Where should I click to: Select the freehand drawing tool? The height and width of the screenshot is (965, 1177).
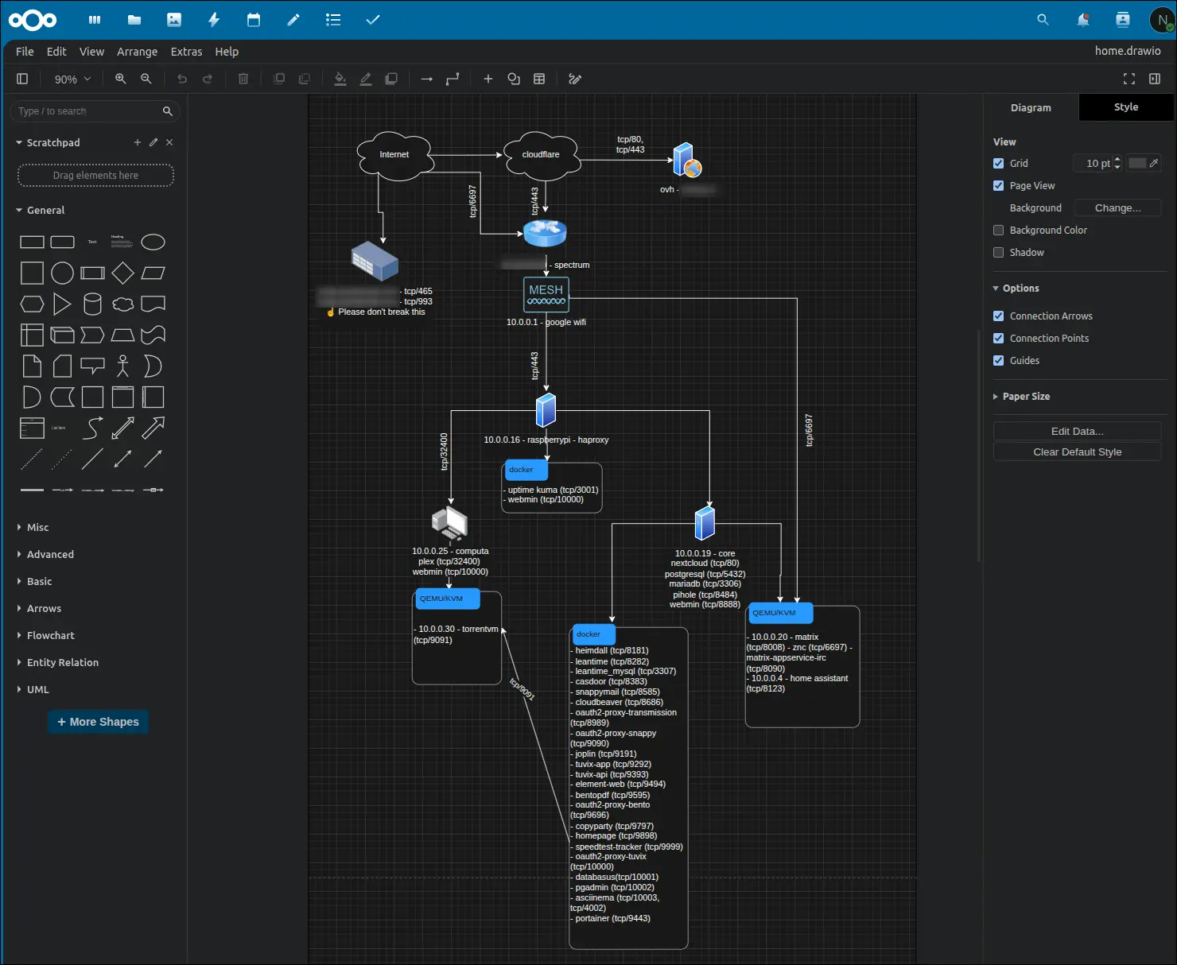574,79
